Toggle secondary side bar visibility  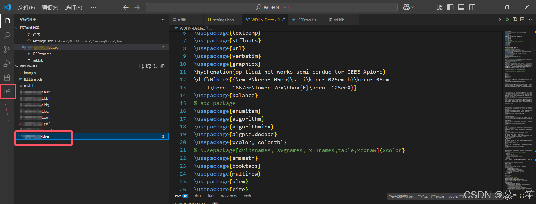point(472,7)
